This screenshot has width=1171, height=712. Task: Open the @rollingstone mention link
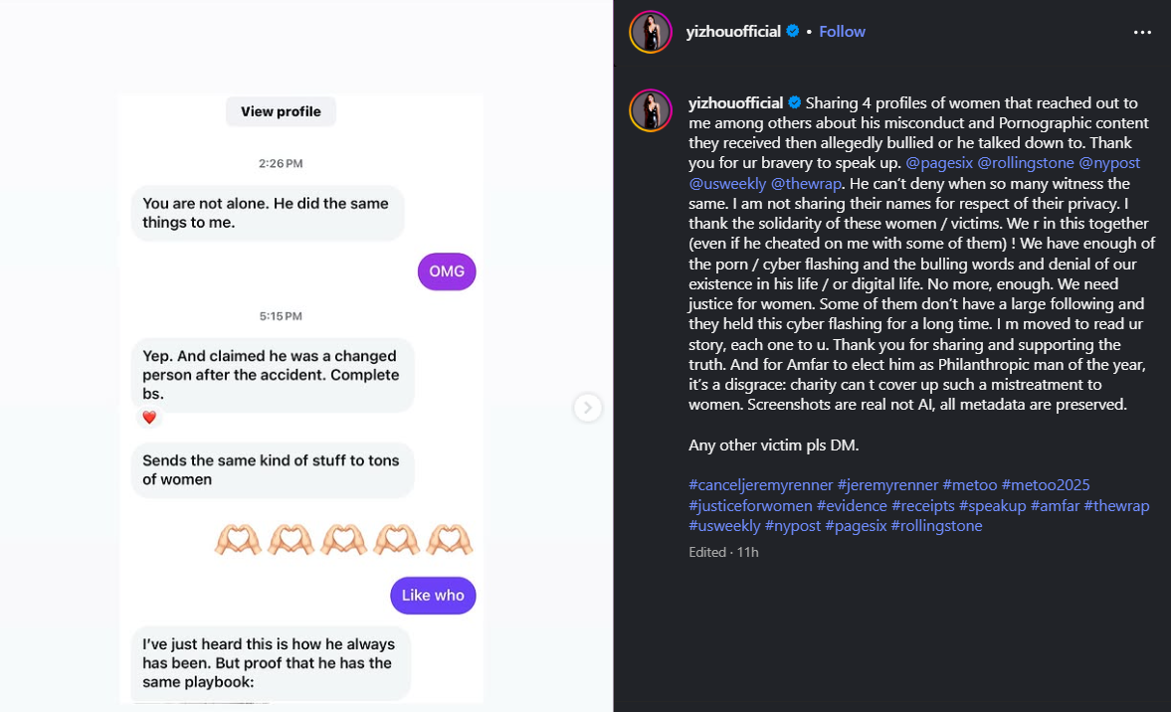[1026, 163]
